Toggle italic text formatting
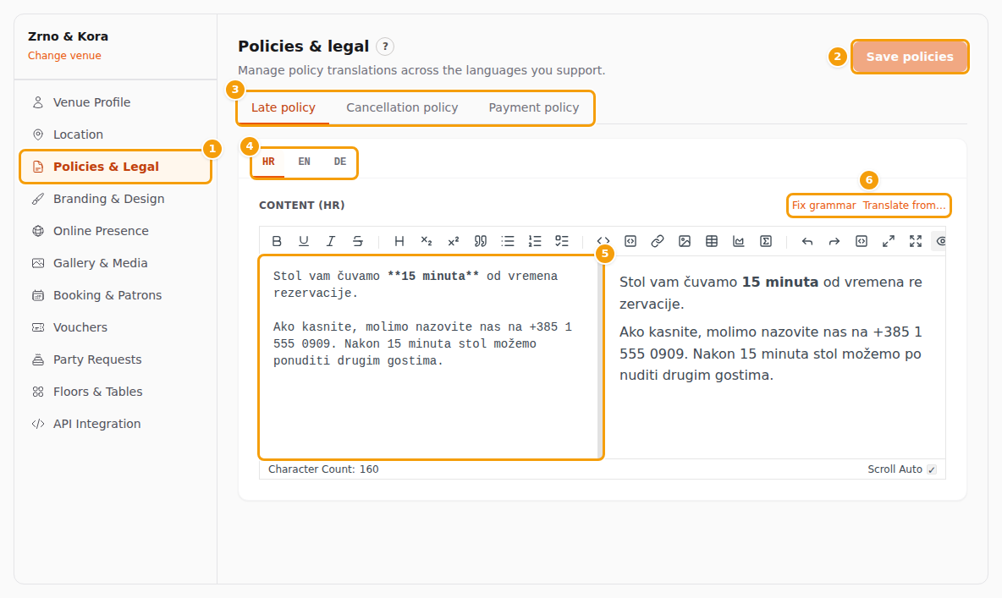The width and height of the screenshot is (1002, 598). click(330, 241)
